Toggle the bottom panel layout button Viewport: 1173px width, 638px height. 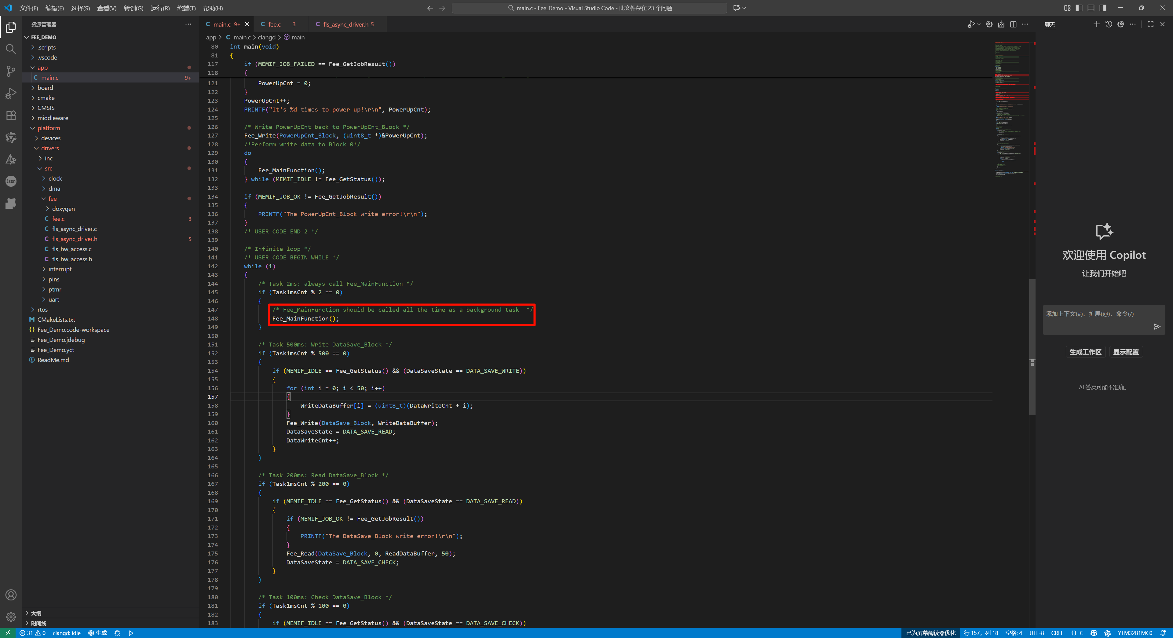point(1091,8)
